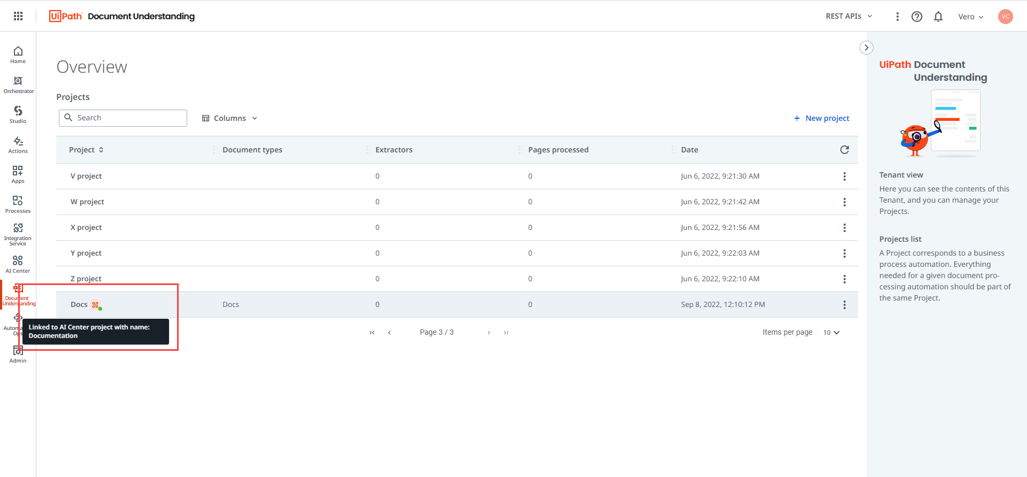Go to first page of projects
Image resolution: width=1027 pixels, height=477 pixels.
(372, 333)
